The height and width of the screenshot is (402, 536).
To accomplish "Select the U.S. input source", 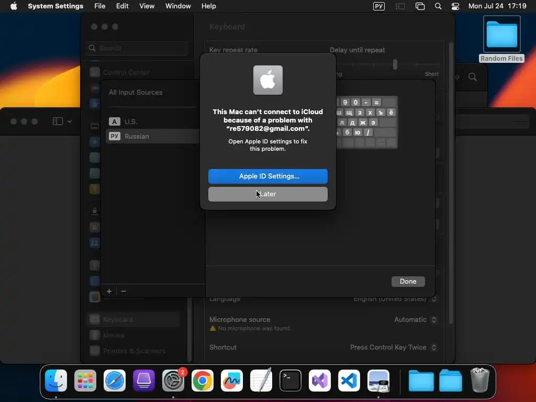I will [152, 121].
